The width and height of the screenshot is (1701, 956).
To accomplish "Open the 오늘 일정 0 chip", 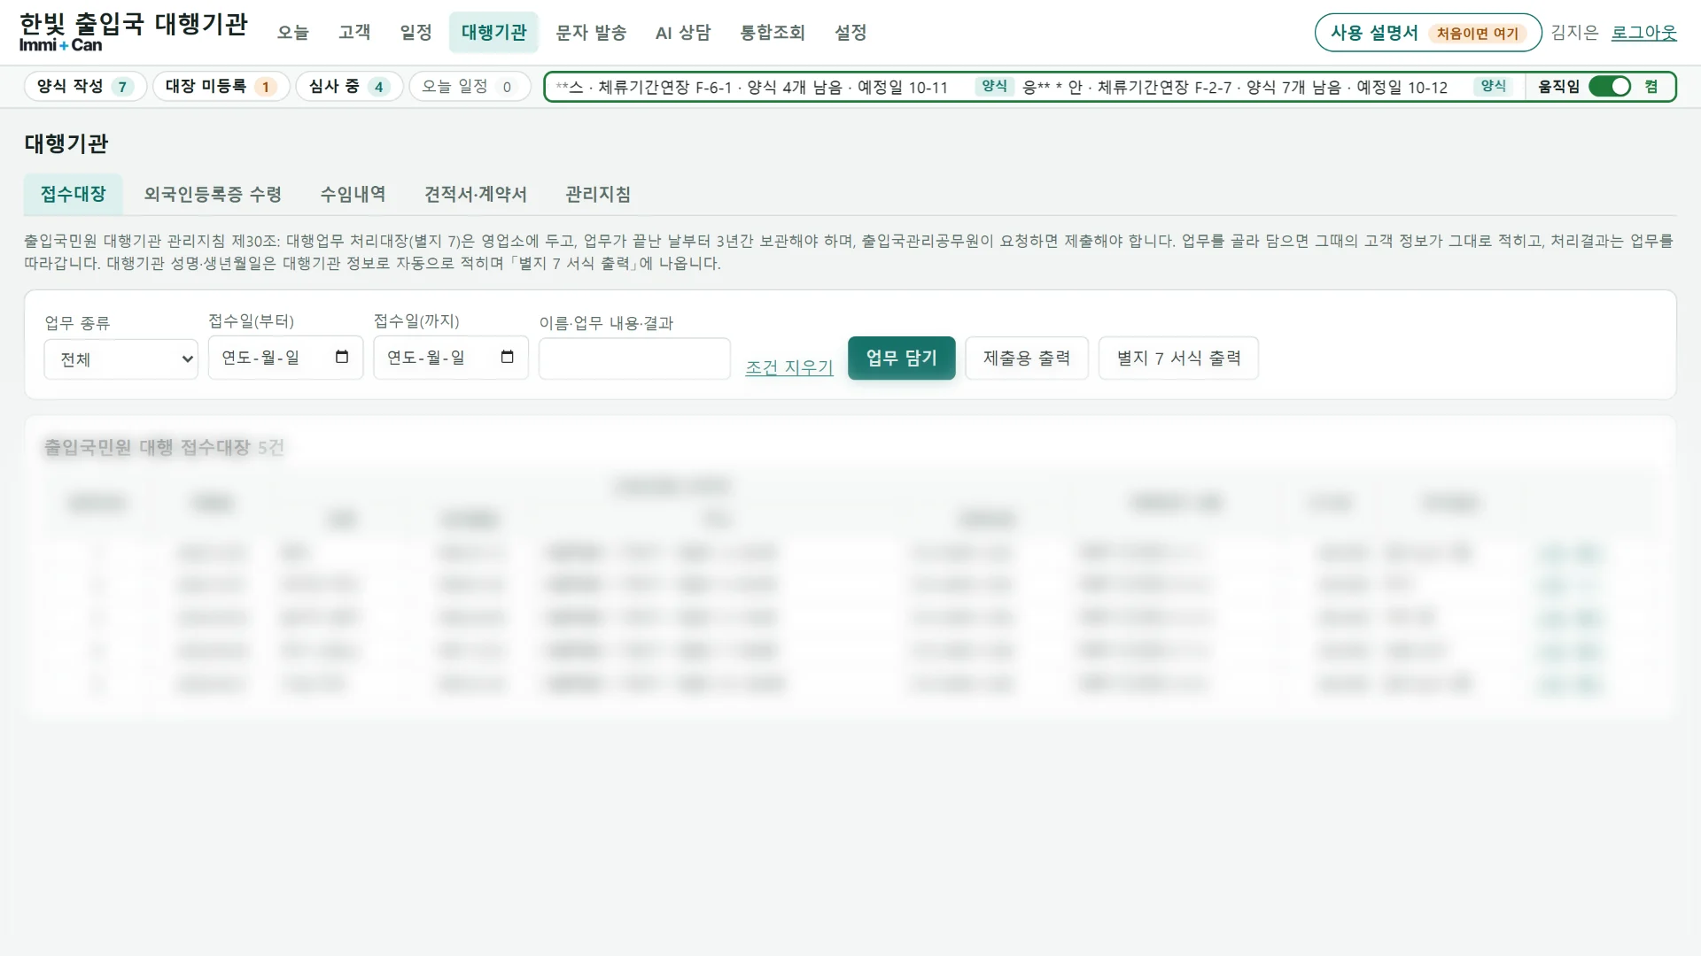I will coord(470,87).
